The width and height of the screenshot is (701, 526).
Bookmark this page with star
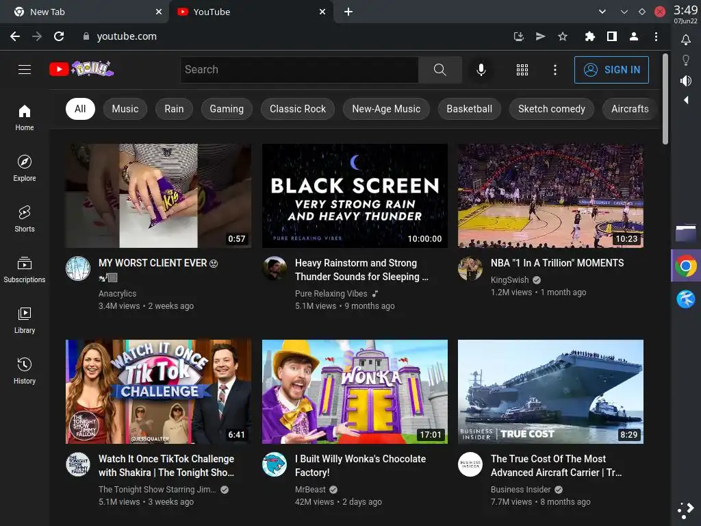[x=563, y=36]
